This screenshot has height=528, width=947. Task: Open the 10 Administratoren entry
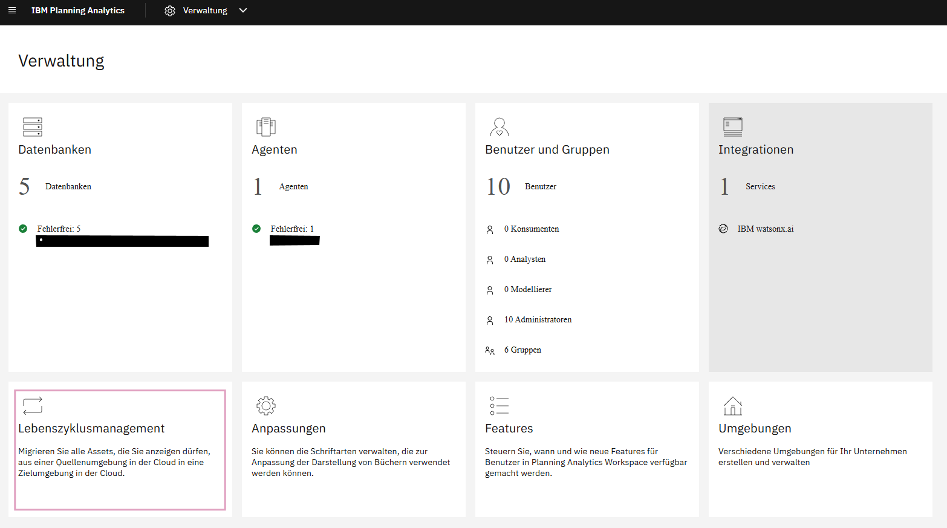(538, 319)
